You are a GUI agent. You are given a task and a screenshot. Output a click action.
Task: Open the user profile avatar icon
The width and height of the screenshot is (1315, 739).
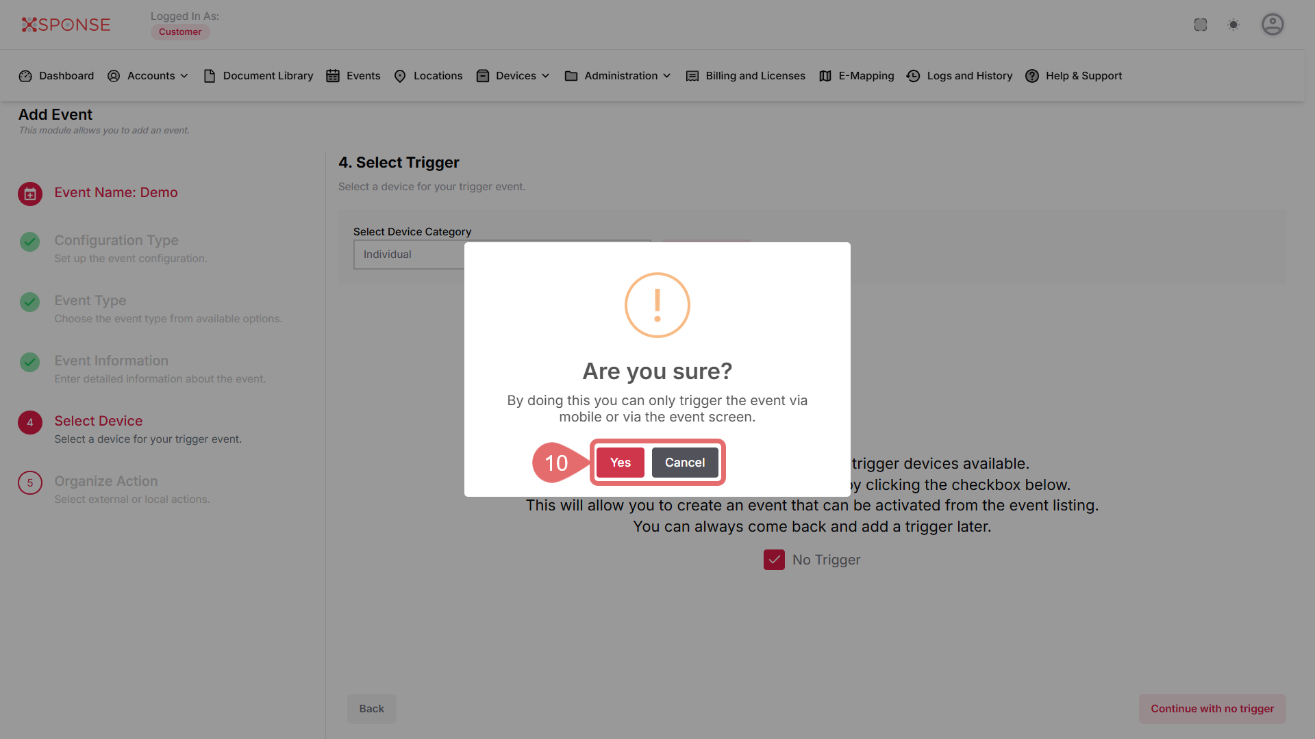1273,25
